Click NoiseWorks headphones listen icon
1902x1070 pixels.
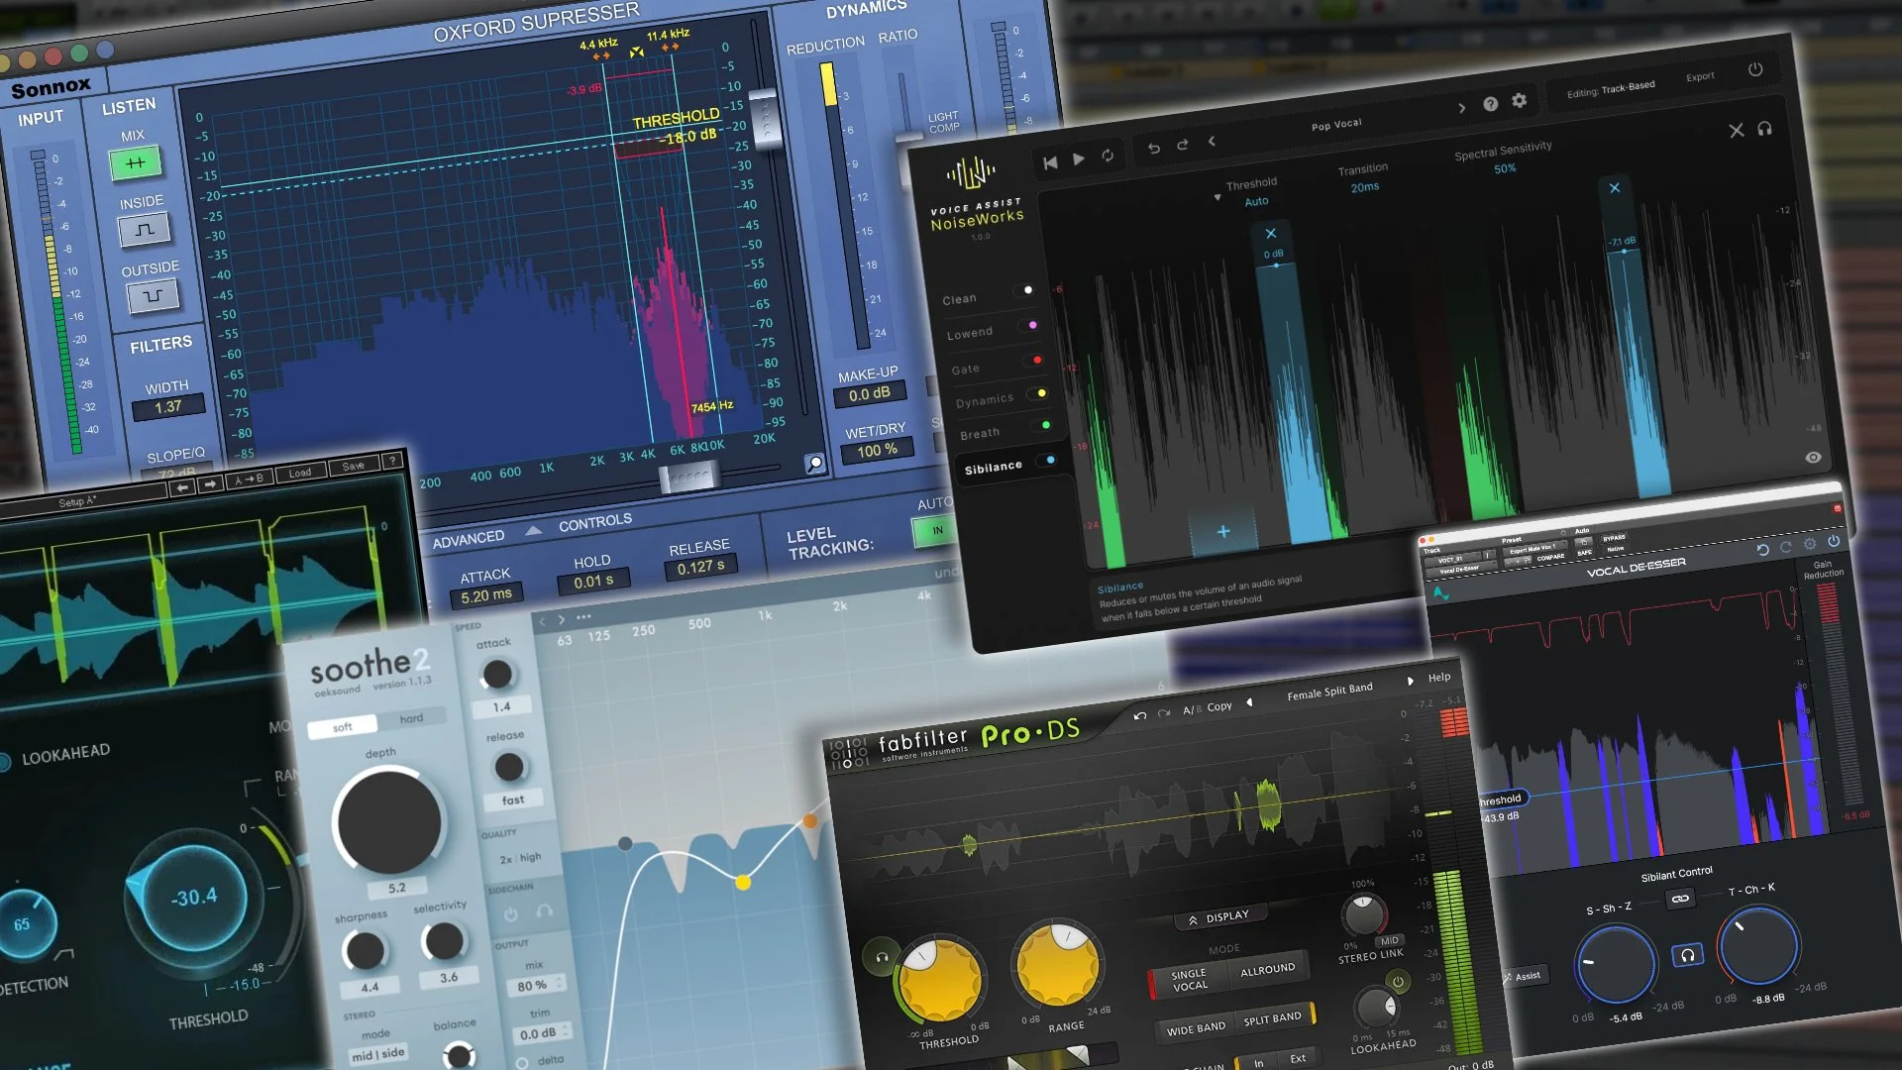click(x=1764, y=129)
